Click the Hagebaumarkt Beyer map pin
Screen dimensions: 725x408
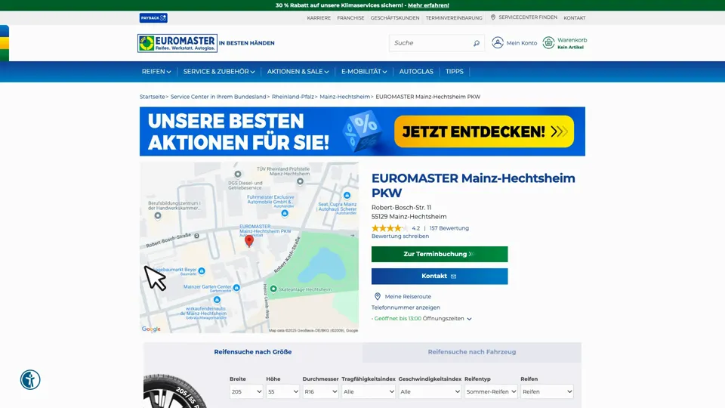[x=202, y=270]
